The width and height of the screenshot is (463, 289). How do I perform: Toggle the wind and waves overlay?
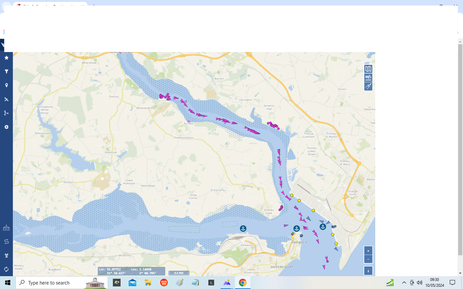[x=368, y=77]
